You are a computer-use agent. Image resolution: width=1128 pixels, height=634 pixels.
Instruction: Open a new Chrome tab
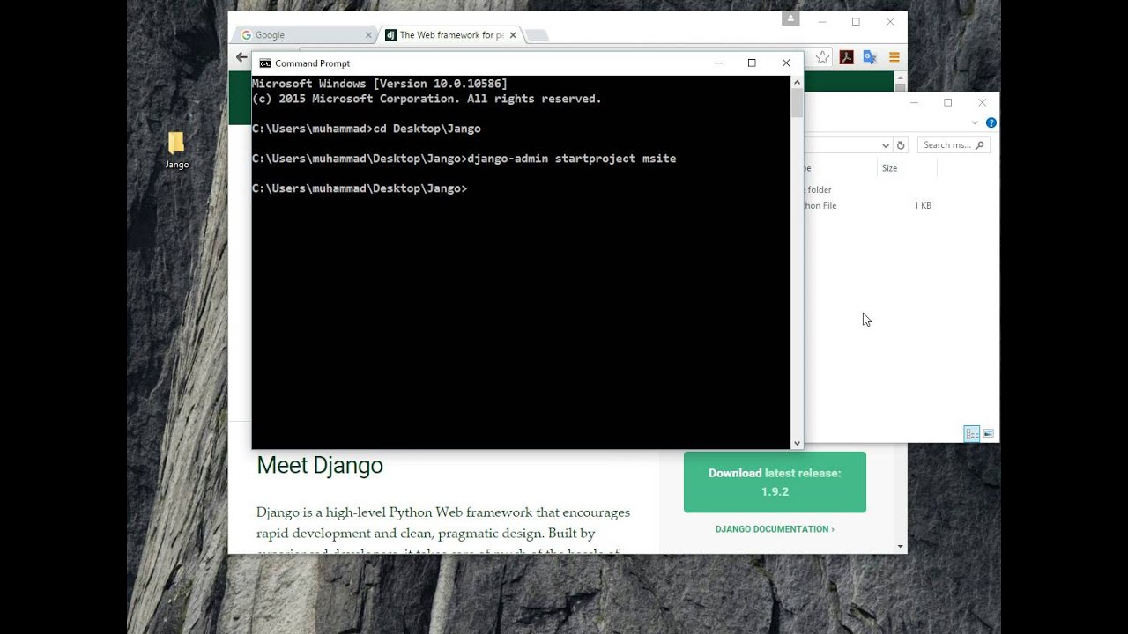[537, 35]
